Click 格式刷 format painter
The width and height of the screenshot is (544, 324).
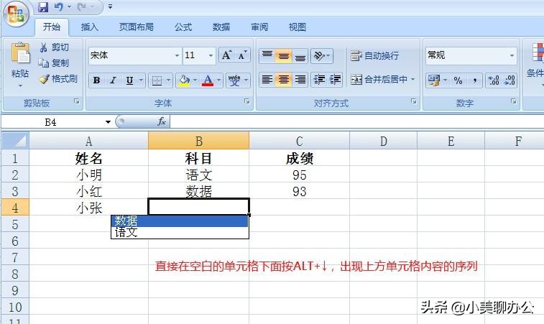point(58,79)
